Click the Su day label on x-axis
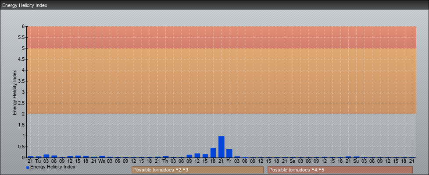The width and height of the screenshot is (429, 175). click(x=356, y=161)
